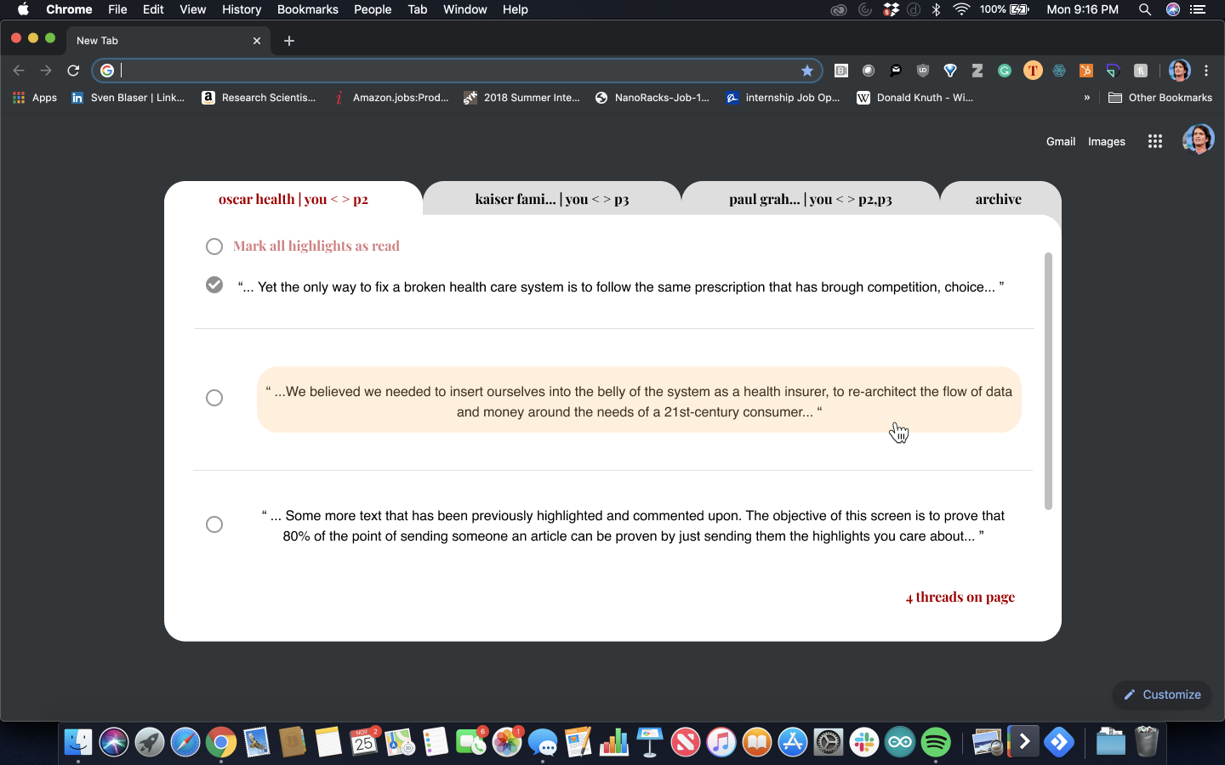The height and width of the screenshot is (765, 1225).
Task: Open the People menu
Action: point(373,9)
